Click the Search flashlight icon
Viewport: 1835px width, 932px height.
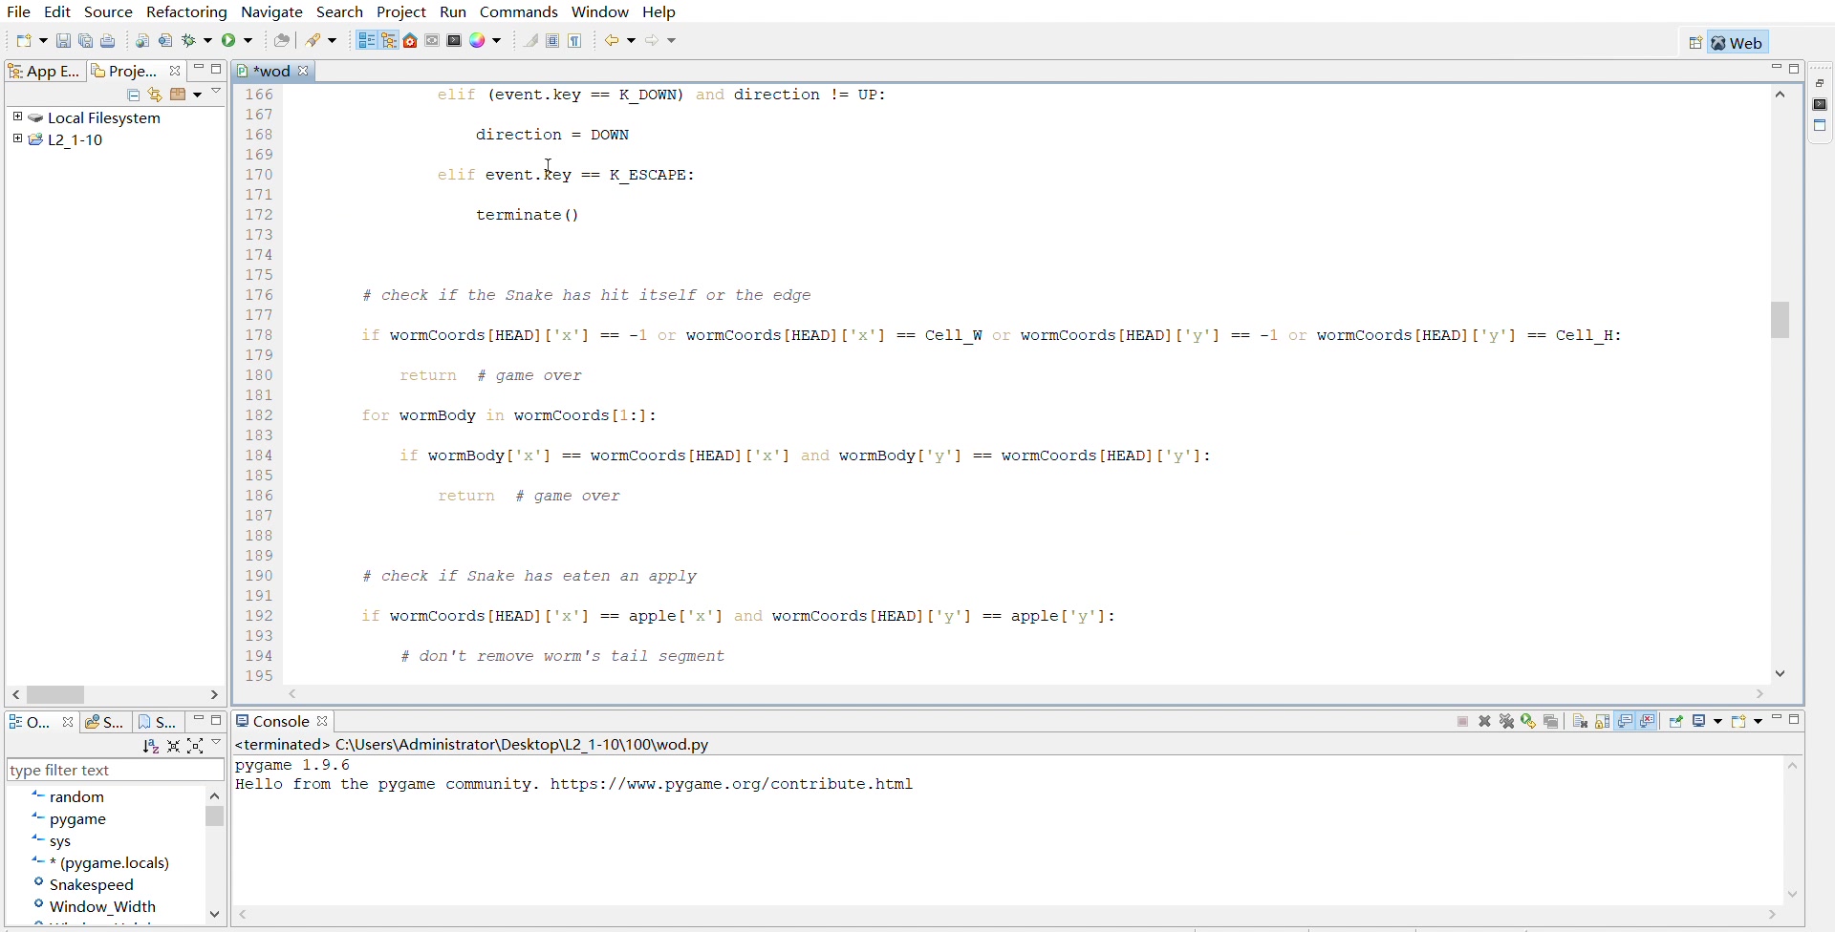click(313, 41)
